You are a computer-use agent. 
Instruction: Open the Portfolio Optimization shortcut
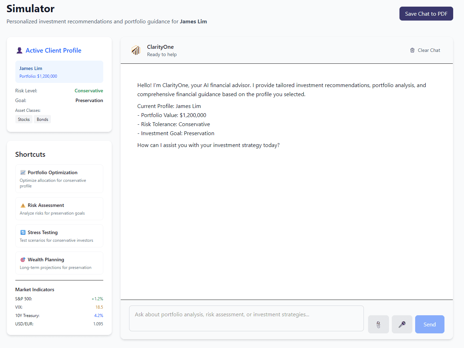click(59, 178)
